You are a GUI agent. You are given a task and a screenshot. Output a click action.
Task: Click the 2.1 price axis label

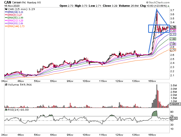coord(172,75)
